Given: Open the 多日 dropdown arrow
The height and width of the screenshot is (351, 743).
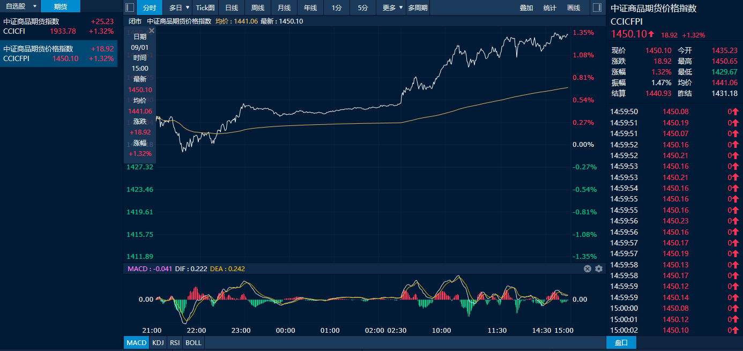Looking at the screenshot, I should click(x=188, y=8).
